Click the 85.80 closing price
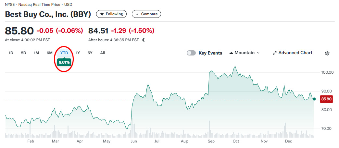The width and height of the screenshot is (339, 148). (x=19, y=31)
